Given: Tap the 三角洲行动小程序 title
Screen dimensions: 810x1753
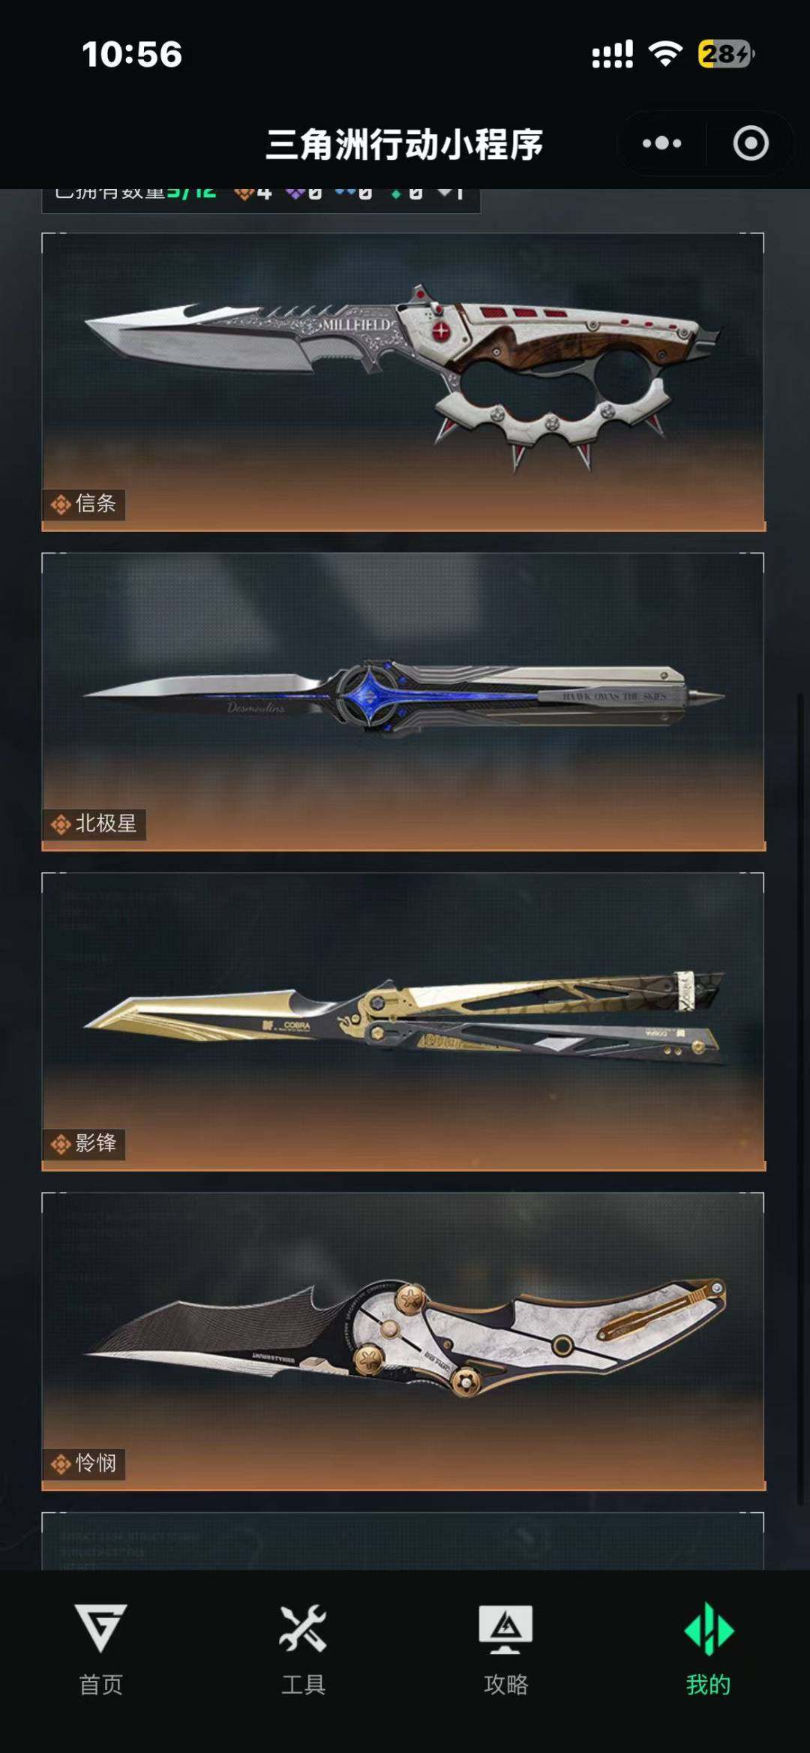Looking at the screenshot, I should (x=404, y=144).
